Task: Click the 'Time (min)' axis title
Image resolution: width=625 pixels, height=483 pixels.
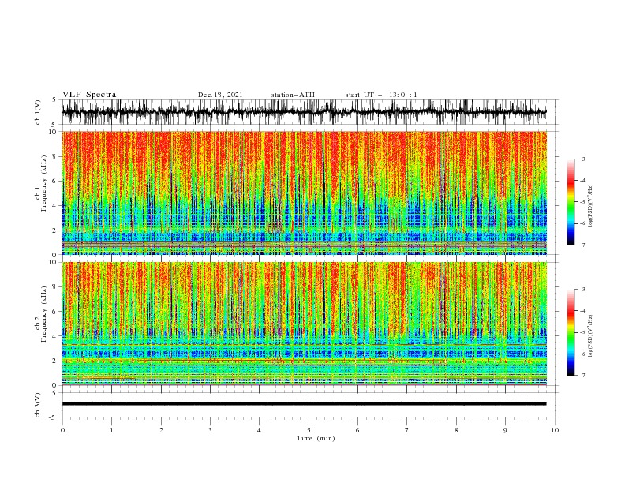Action: [316, 438]
